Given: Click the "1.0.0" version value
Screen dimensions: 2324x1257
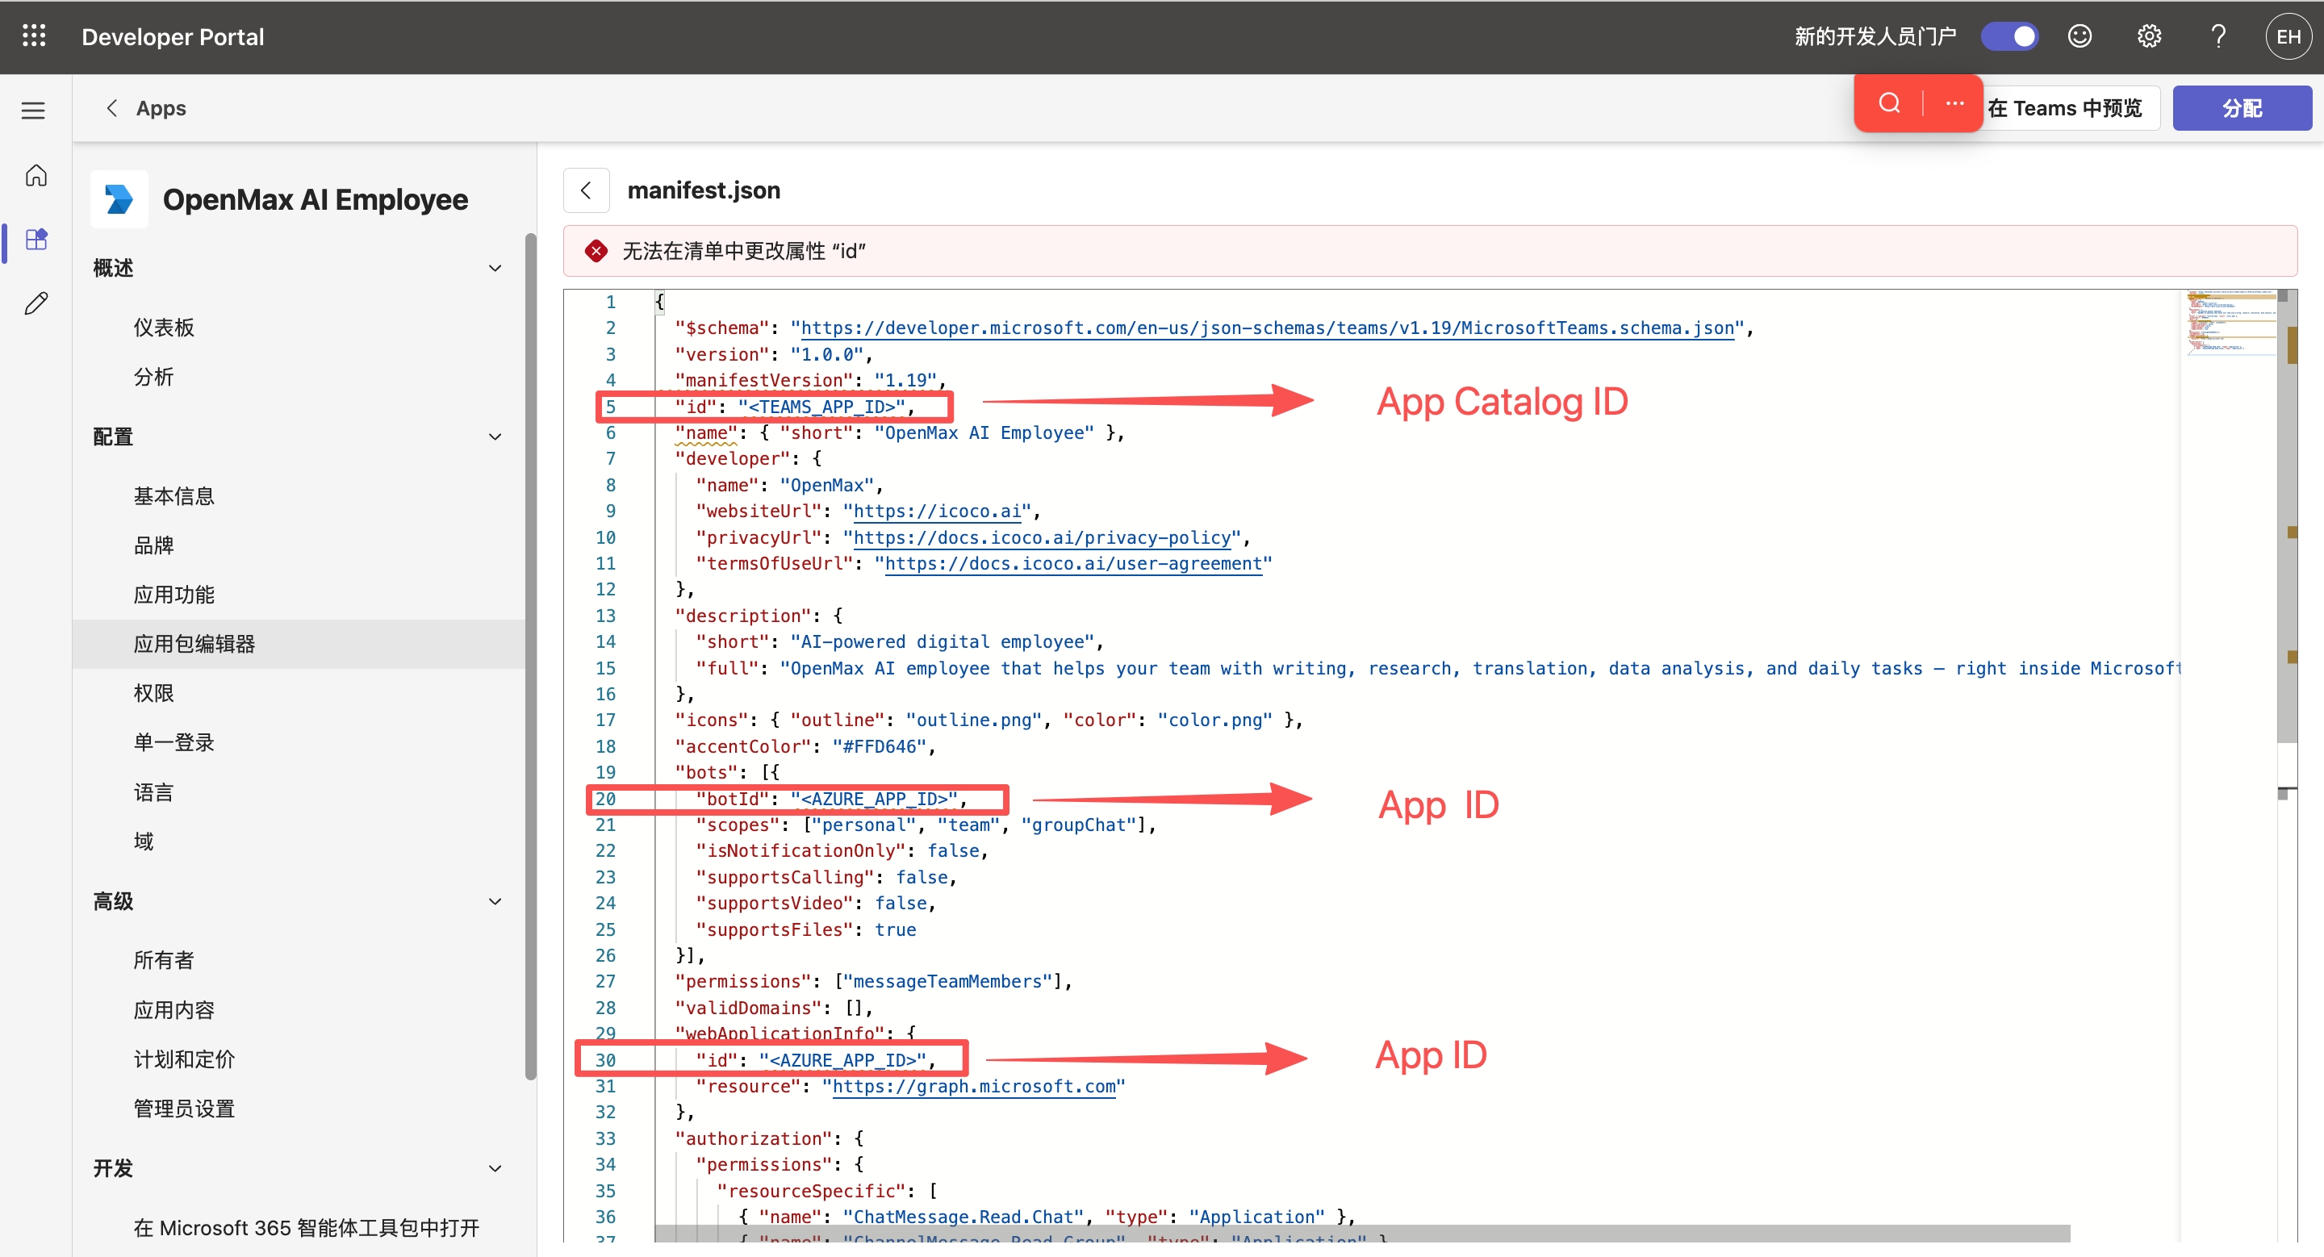Looking at the screenshot, I should pyautogui.click(x=826, y=354).
